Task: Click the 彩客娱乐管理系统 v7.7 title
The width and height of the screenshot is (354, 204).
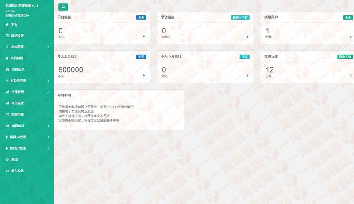Action: pos(22,5)
